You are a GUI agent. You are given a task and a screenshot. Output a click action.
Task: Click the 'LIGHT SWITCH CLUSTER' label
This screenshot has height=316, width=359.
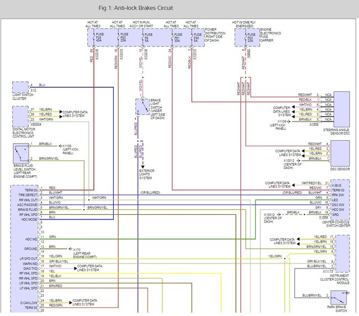pyautogui.click(x=23, y=97)
